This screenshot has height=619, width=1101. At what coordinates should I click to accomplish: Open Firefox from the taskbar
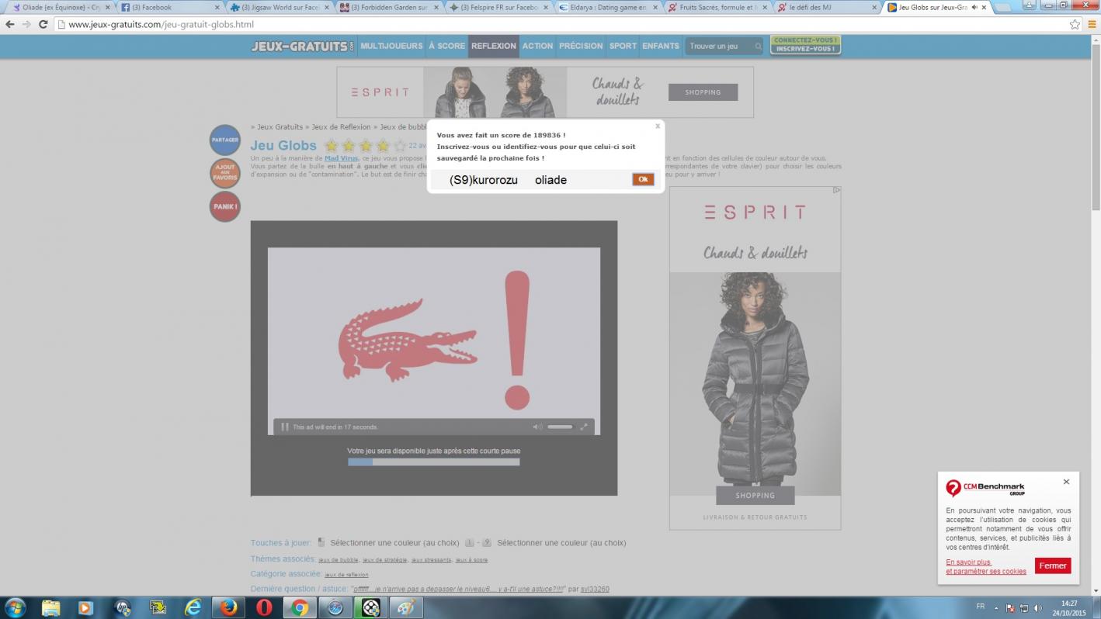(228, 607)
